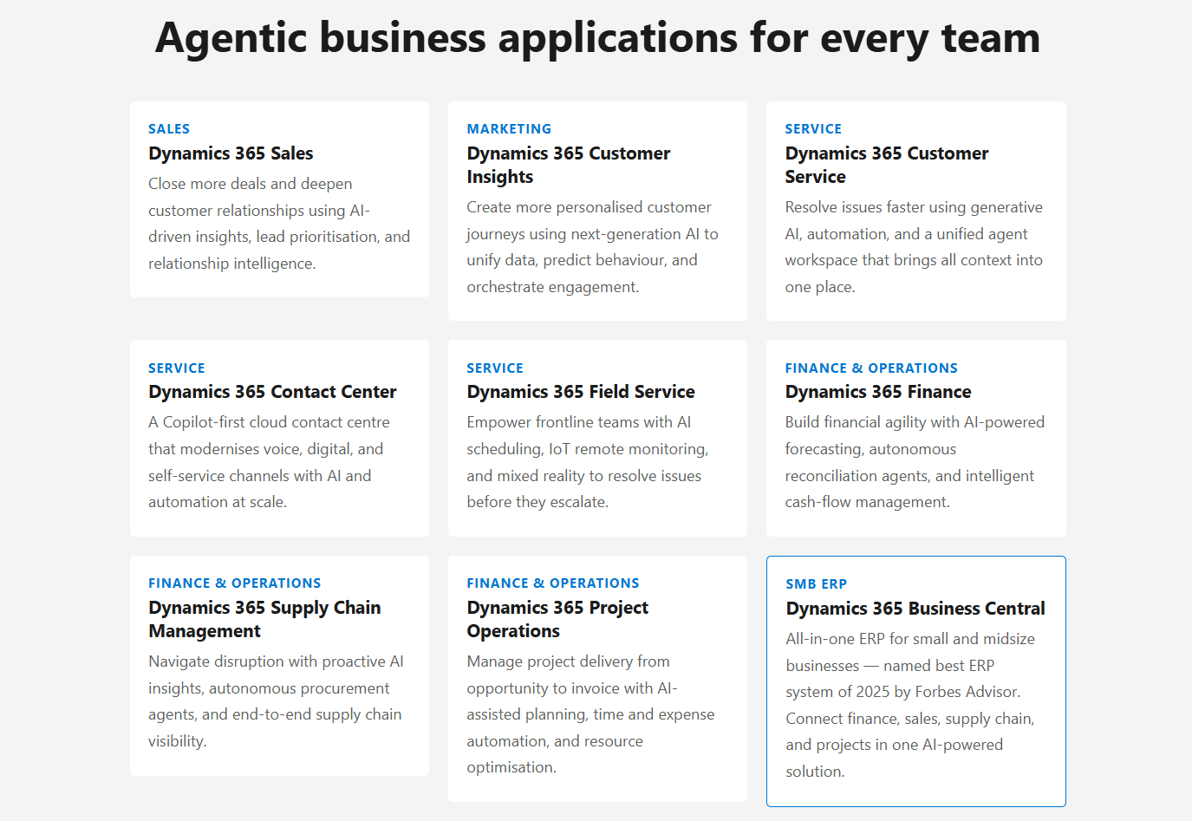The width and height of the screenshot is (1192, 821).
Task: Go to Dynamics 365 Field Service title
Action: (581, 392)
